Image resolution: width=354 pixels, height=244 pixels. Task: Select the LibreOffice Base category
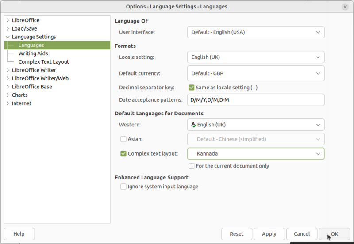tap(32, 87)
